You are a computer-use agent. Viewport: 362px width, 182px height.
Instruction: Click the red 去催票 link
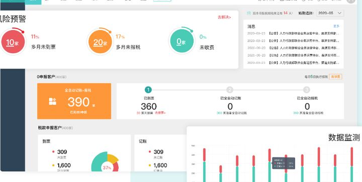click(x=160, y=113)
